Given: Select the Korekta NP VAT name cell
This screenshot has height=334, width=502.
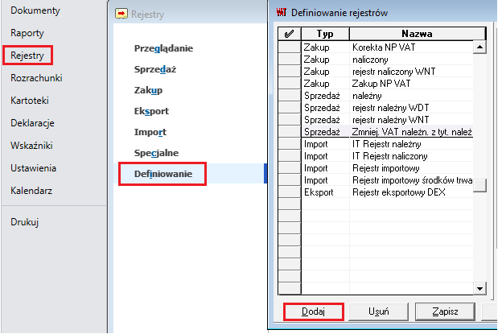Looking at the screenshot, I should point(411,47).
